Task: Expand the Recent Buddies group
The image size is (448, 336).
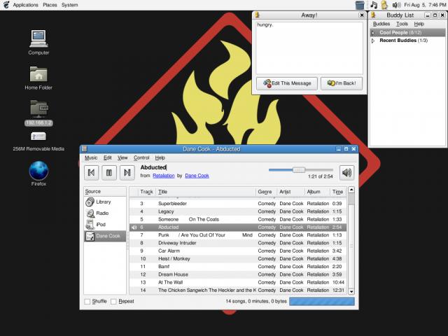Action: [373, 41]
